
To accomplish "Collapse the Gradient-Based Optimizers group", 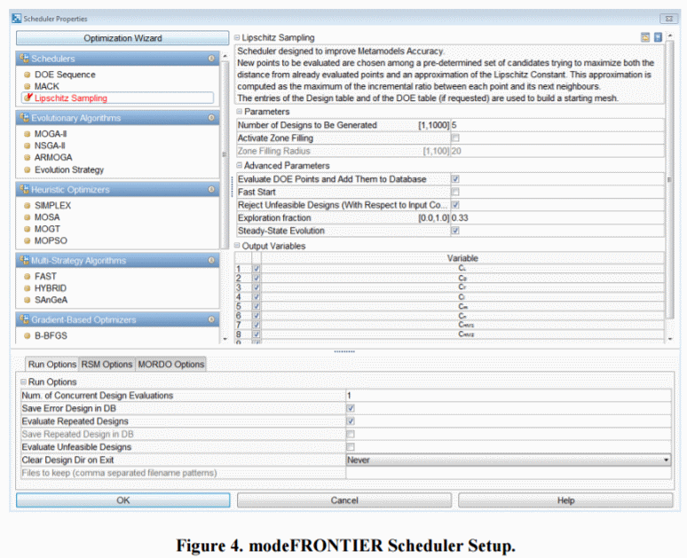I will 211,319.
